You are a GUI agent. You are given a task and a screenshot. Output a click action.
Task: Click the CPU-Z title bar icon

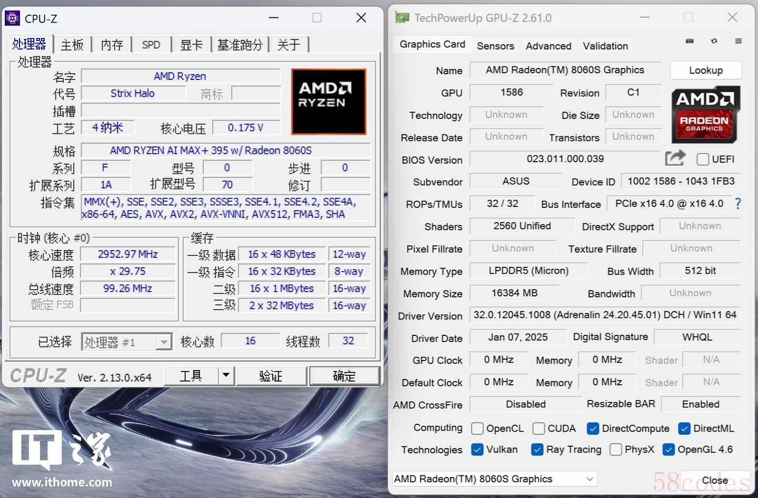[12, 18]
